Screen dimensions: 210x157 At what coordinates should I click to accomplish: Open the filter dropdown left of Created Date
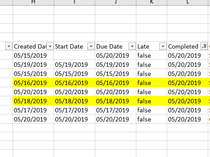9,46
